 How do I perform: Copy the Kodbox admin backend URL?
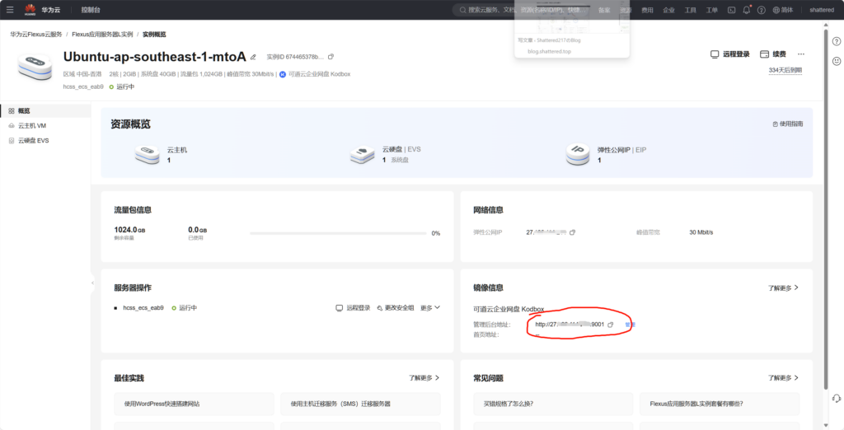611,325
